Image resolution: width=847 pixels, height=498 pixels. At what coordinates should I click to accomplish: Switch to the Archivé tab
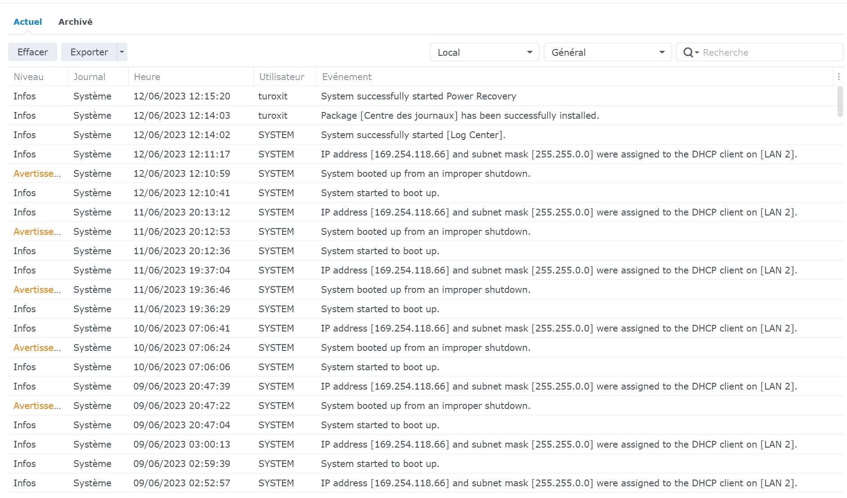(75, 22)
